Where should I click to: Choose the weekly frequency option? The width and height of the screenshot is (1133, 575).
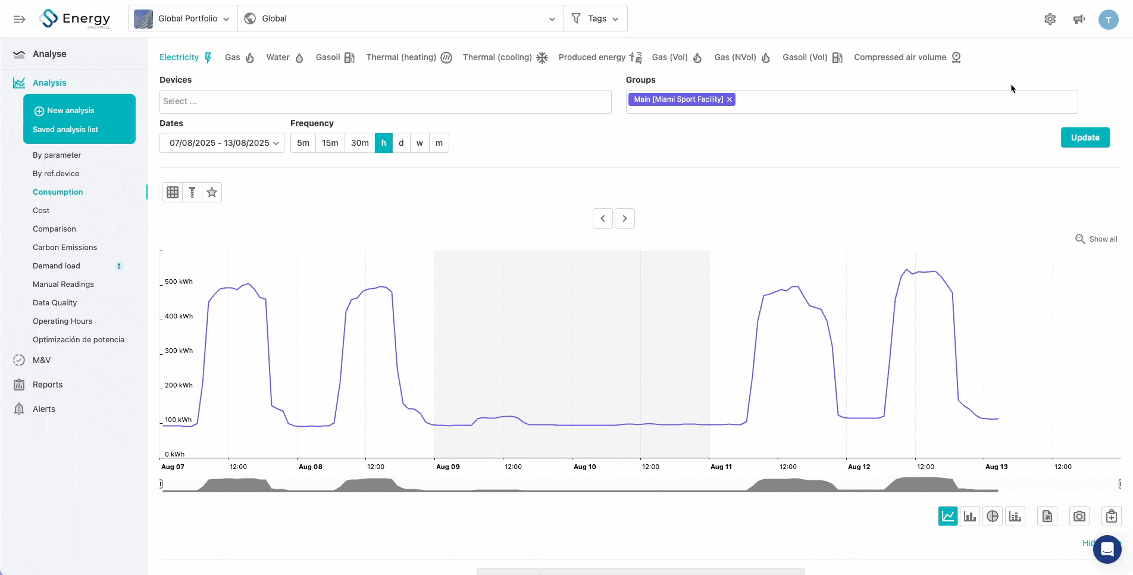coord(420,143)
